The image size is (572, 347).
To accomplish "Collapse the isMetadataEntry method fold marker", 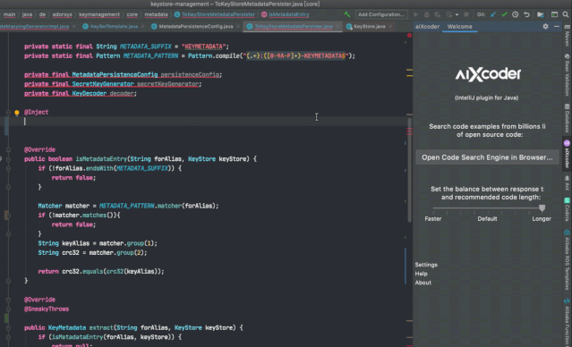I will 8,159.
